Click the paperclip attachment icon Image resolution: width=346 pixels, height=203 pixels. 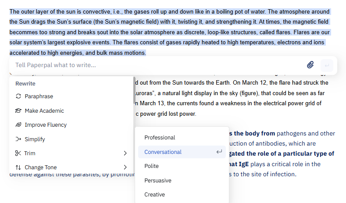(310, 65)
